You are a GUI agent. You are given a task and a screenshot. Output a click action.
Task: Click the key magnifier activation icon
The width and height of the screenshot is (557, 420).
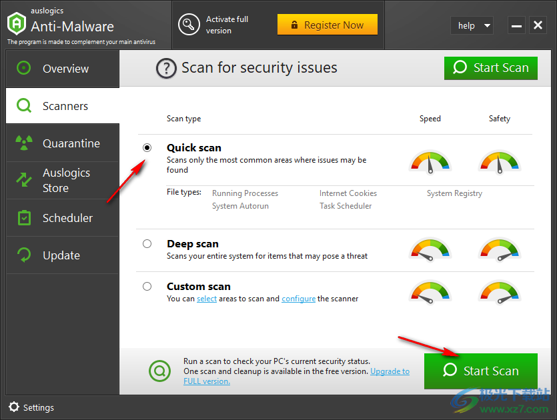[x=189, y=25]
